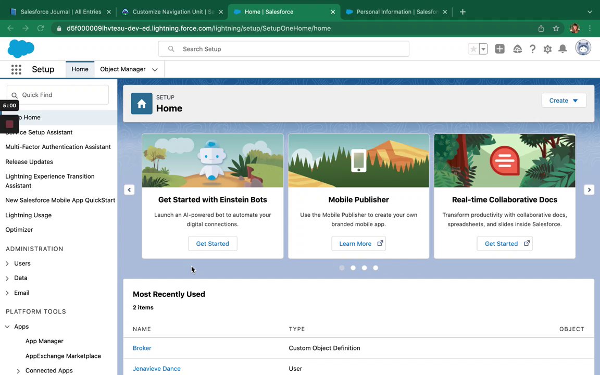This screenshot has width=600, height=375.
Task: Open Lightning Usage in sidebar
Action: tap(28, 216)
